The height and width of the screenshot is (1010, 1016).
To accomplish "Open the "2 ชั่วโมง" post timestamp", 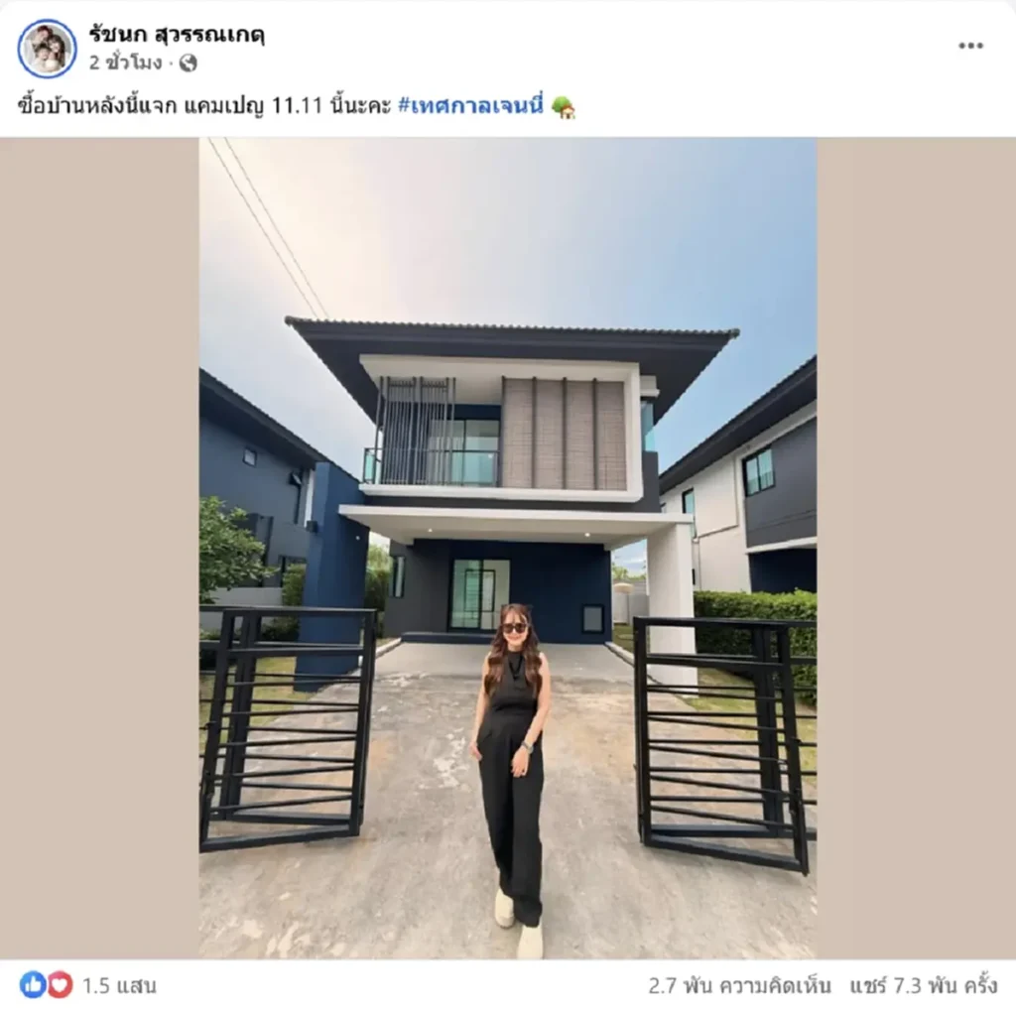I will click(126, 63).
